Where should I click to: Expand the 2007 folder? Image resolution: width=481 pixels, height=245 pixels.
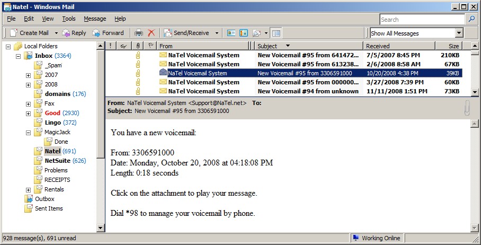point(28,75)
